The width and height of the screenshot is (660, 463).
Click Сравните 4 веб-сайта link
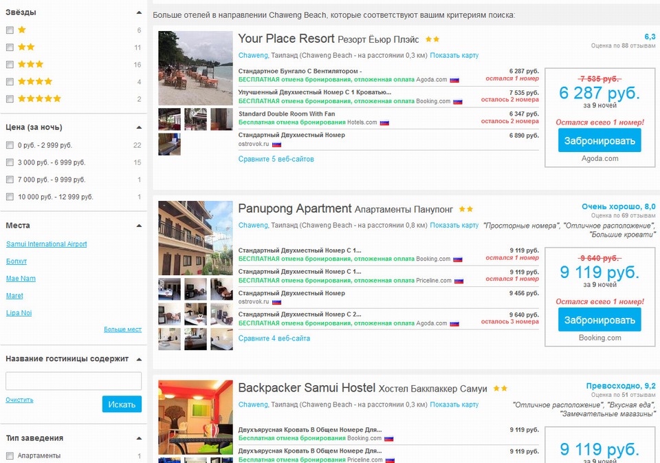pos(274,338)
